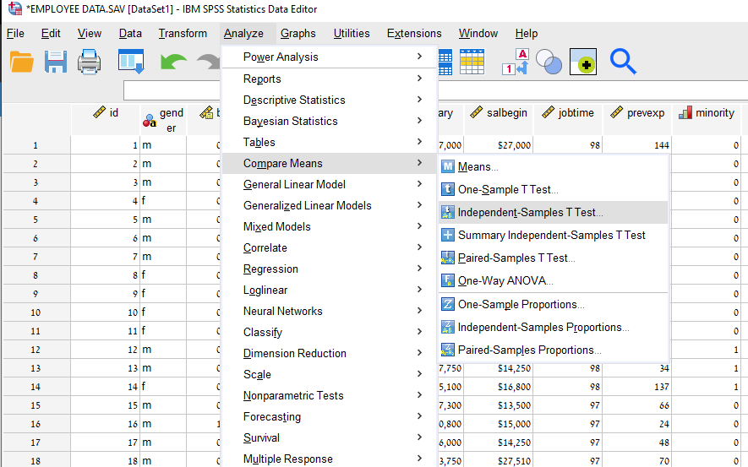Open the Graphs menu
748x467 pixels.
(x=298, y=34)
